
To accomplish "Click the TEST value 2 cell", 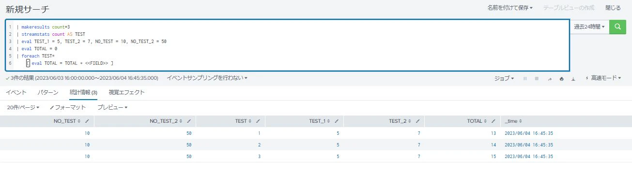I will [x=260, y=145].
